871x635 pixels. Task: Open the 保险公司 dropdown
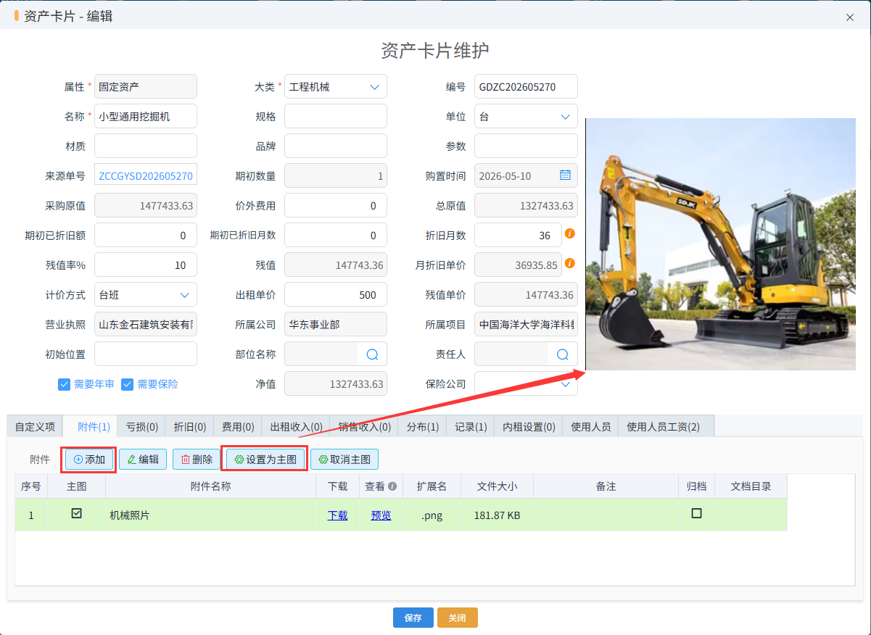(x=526, y=383)
